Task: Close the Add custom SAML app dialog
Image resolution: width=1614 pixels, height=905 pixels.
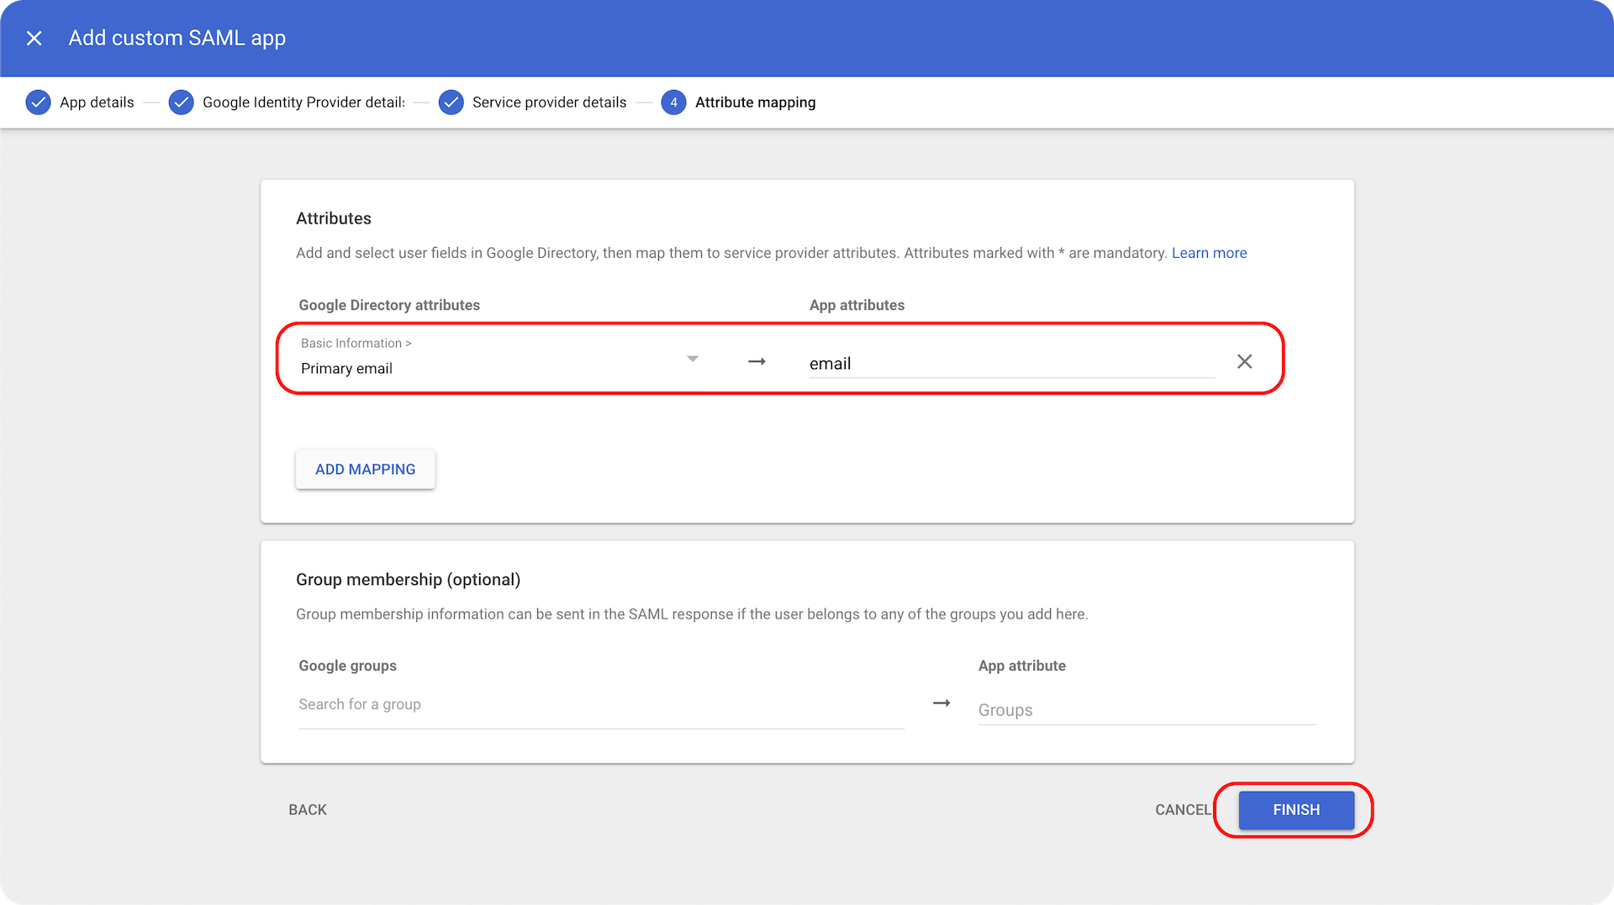Action: click(x=34, y=38)
